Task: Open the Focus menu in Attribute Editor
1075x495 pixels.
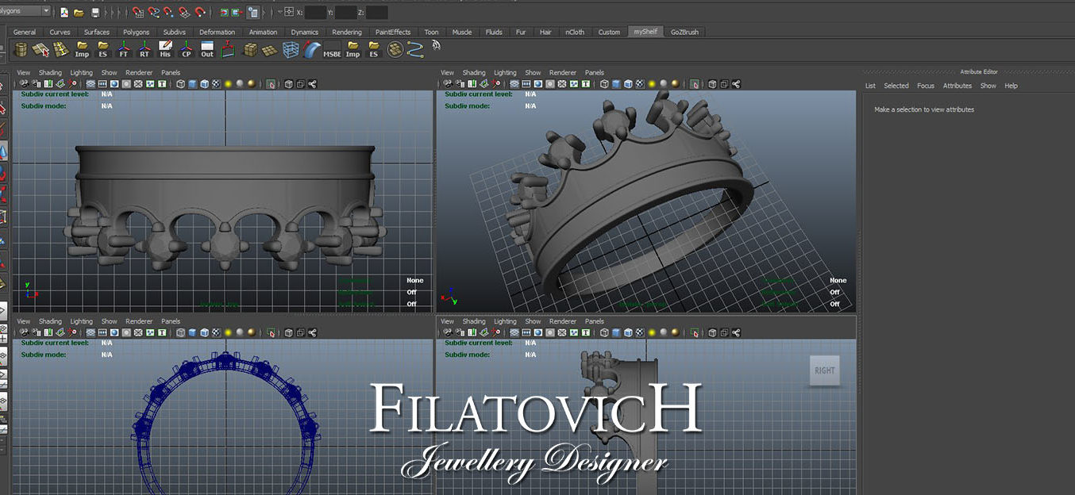Action: 926,86
